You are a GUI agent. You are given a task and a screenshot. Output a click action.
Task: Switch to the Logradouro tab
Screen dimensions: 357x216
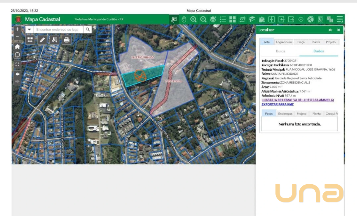284,42
